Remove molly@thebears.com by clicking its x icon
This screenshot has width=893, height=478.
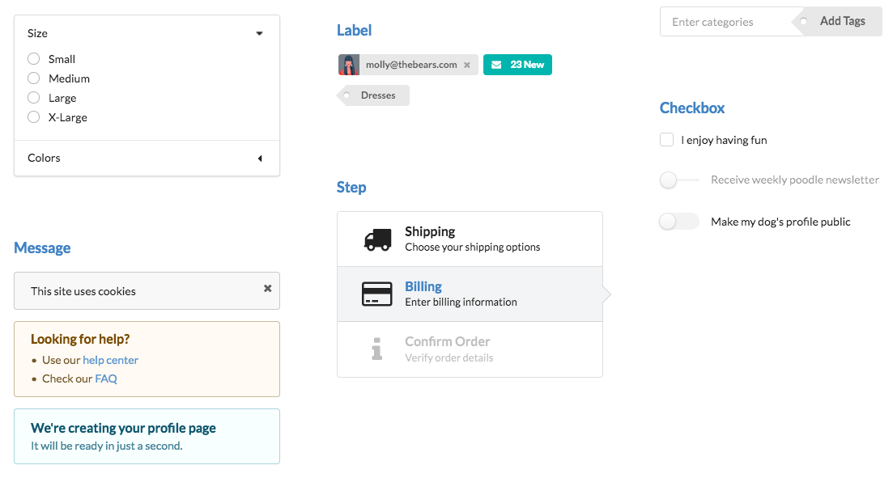pyautogui.click(x=467, y=64)
